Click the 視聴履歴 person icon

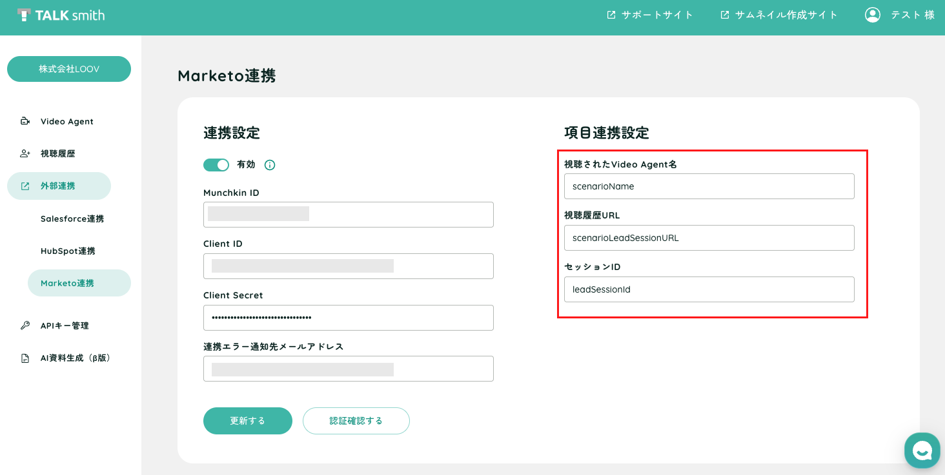[25, 153]
